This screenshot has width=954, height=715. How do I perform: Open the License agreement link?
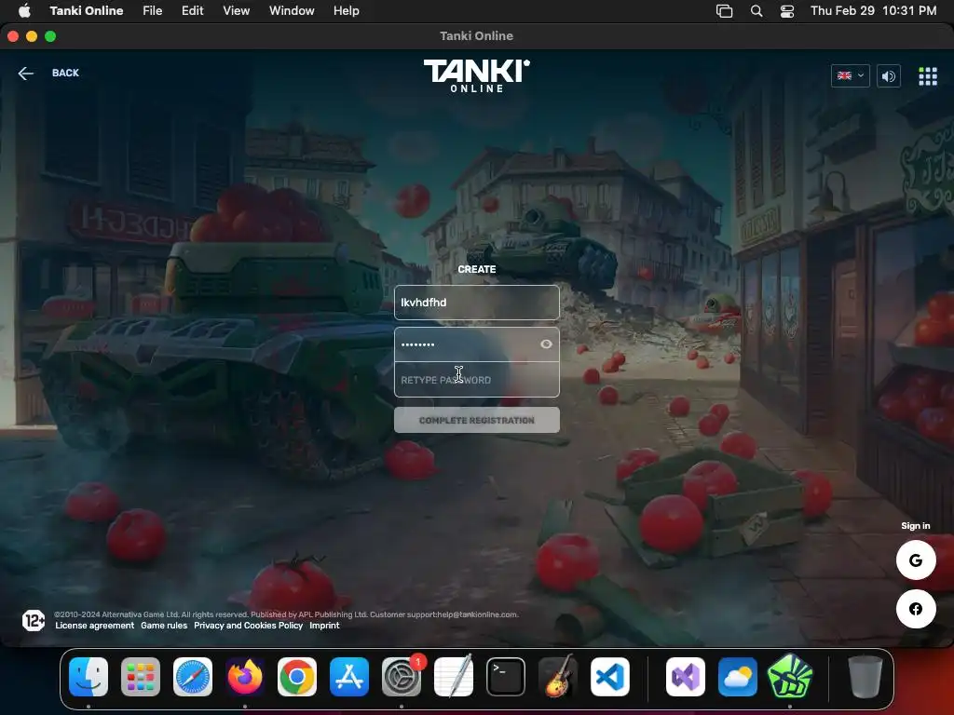click(x=94, y=625)
